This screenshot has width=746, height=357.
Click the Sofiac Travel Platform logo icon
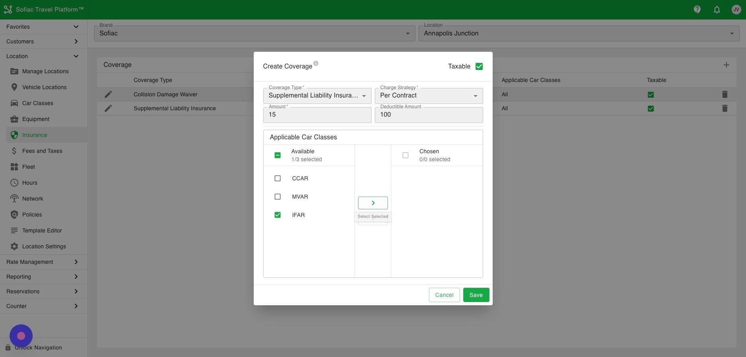tap(8, 10)
